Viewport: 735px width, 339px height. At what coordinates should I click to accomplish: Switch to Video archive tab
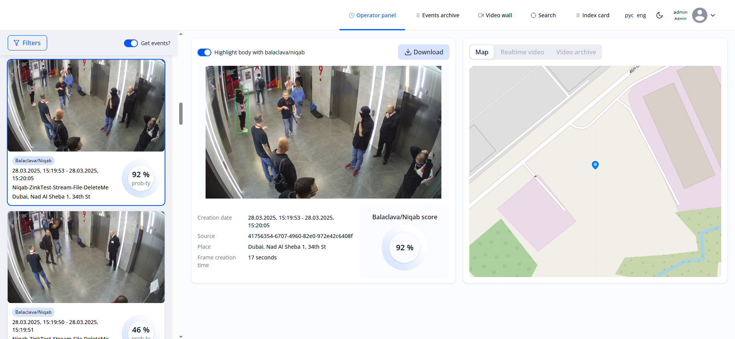(x=576, y=52)
